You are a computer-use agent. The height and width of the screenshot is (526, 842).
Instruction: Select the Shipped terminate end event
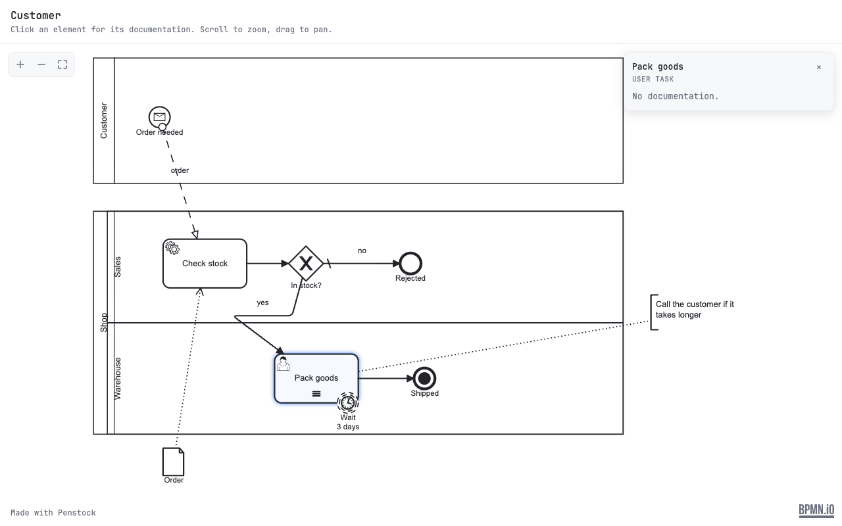pyautogui.click(x=425, y=379)
